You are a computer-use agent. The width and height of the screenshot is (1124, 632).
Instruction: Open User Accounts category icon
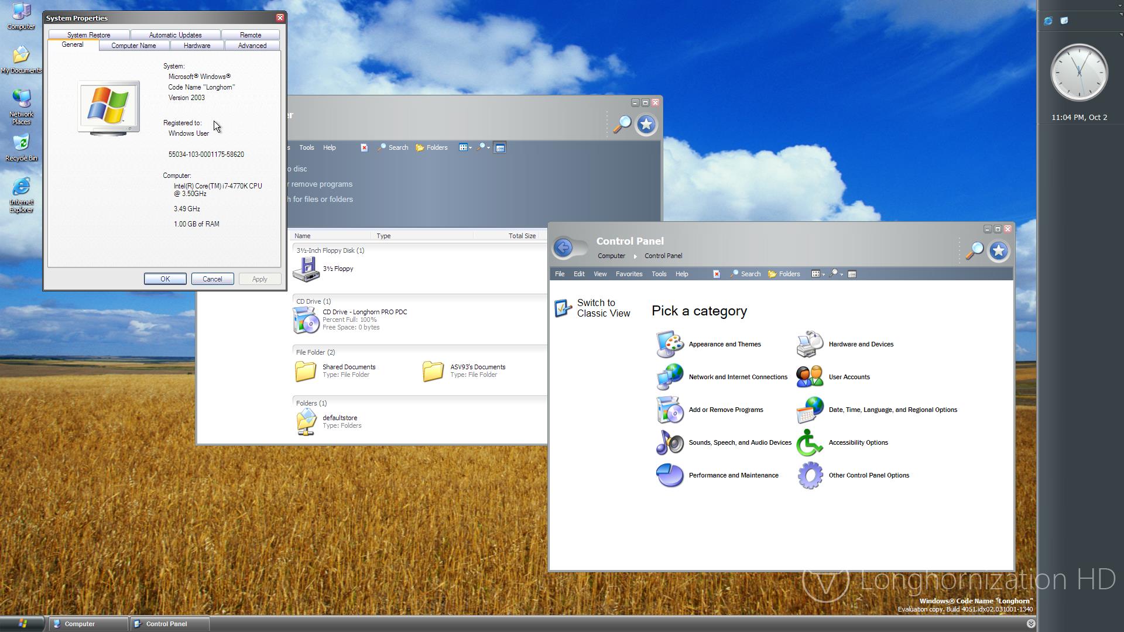click(810, 377)
